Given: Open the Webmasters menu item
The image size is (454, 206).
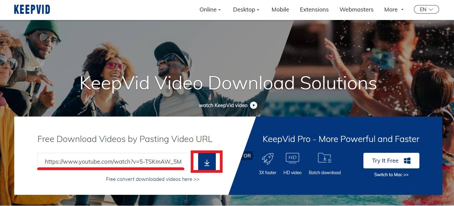Looking at the screenshot, I should coord(356,9).
